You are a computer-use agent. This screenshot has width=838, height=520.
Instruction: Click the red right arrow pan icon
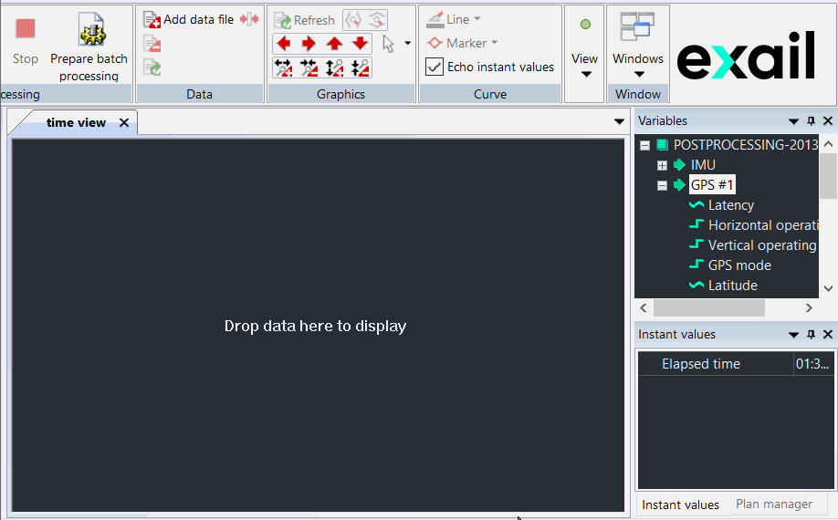click(x=309, y=44)
